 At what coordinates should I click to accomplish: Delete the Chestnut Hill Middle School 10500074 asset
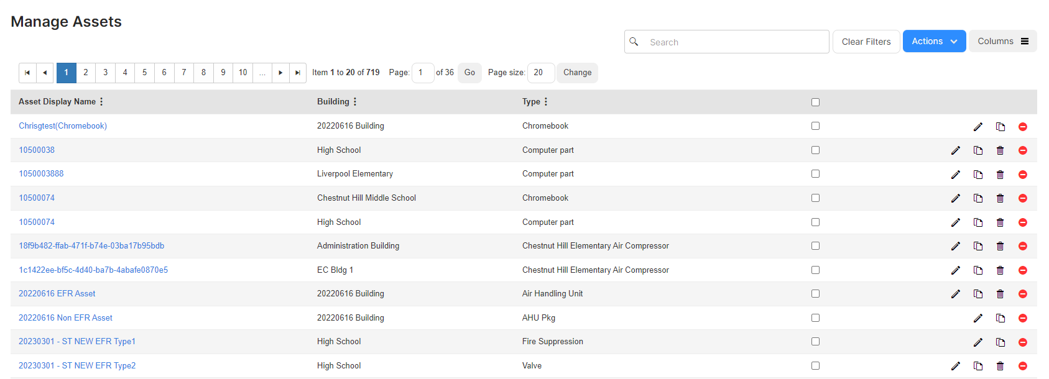[1000, 198]
